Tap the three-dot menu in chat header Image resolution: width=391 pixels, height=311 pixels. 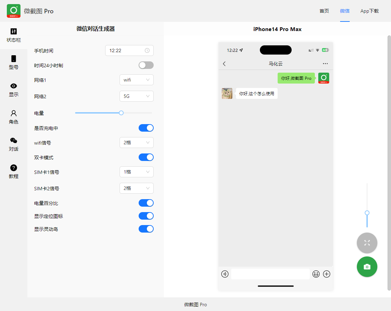point(325,63)
